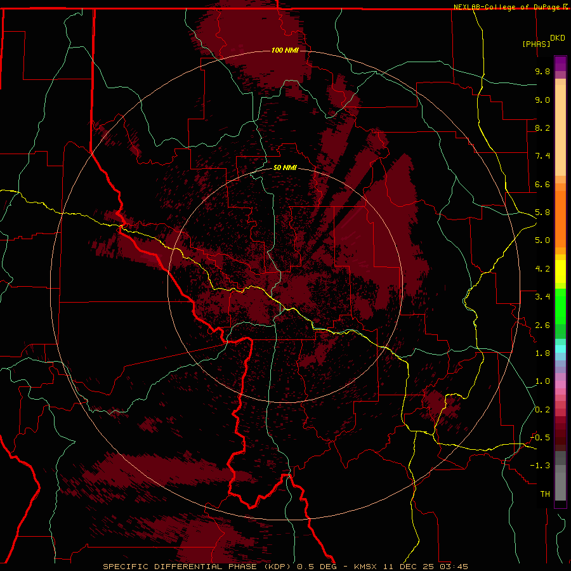Click the 7.4 color scale value
The height and width of the screenshot is (571, 571).
click(542, 156)
